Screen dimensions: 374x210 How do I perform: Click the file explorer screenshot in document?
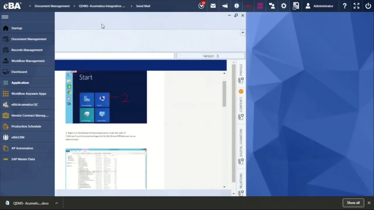pyautogui.click(x=106, y=169)
